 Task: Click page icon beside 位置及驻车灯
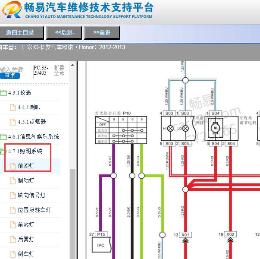13,210
